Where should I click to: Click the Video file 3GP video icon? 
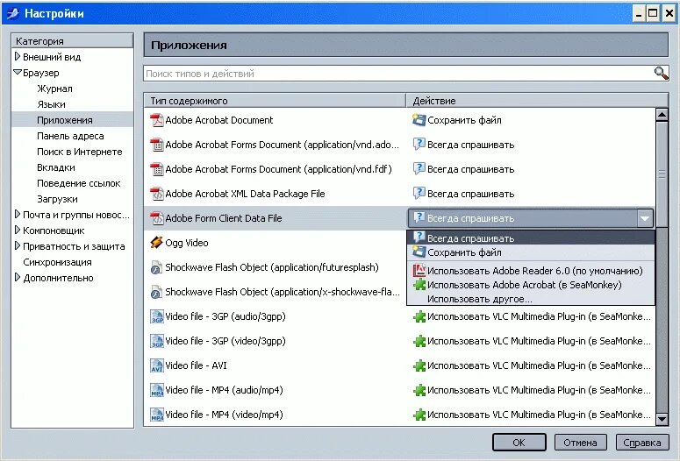pyautogui.click(x=156, y=341)
